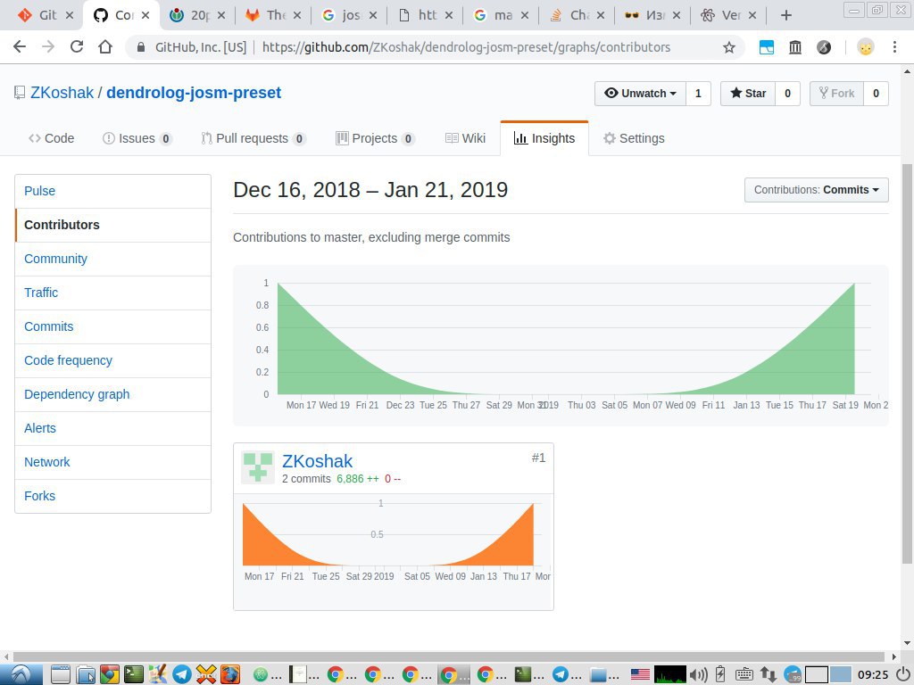This screenshot has height=685, width=914.
Task: Open the watchers count next to Unwatch
Action: point(698,93)
